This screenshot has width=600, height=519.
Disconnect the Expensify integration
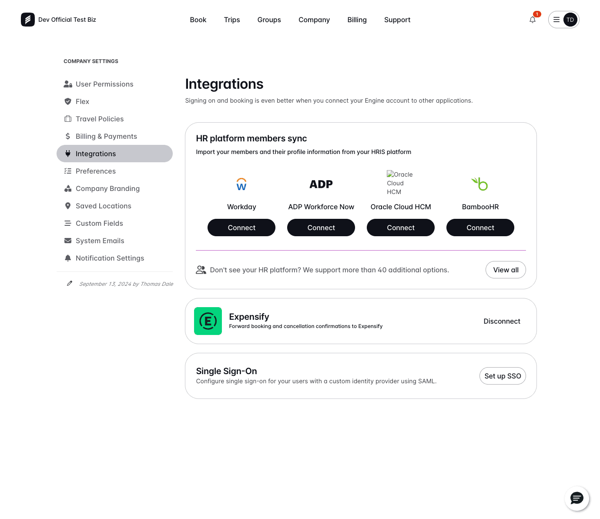pyautogui.click(x=502, y=321)
